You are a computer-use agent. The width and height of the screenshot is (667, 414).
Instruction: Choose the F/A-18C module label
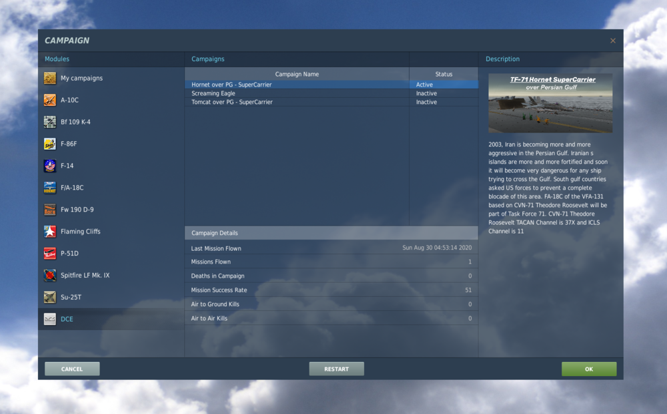[72, 188]
